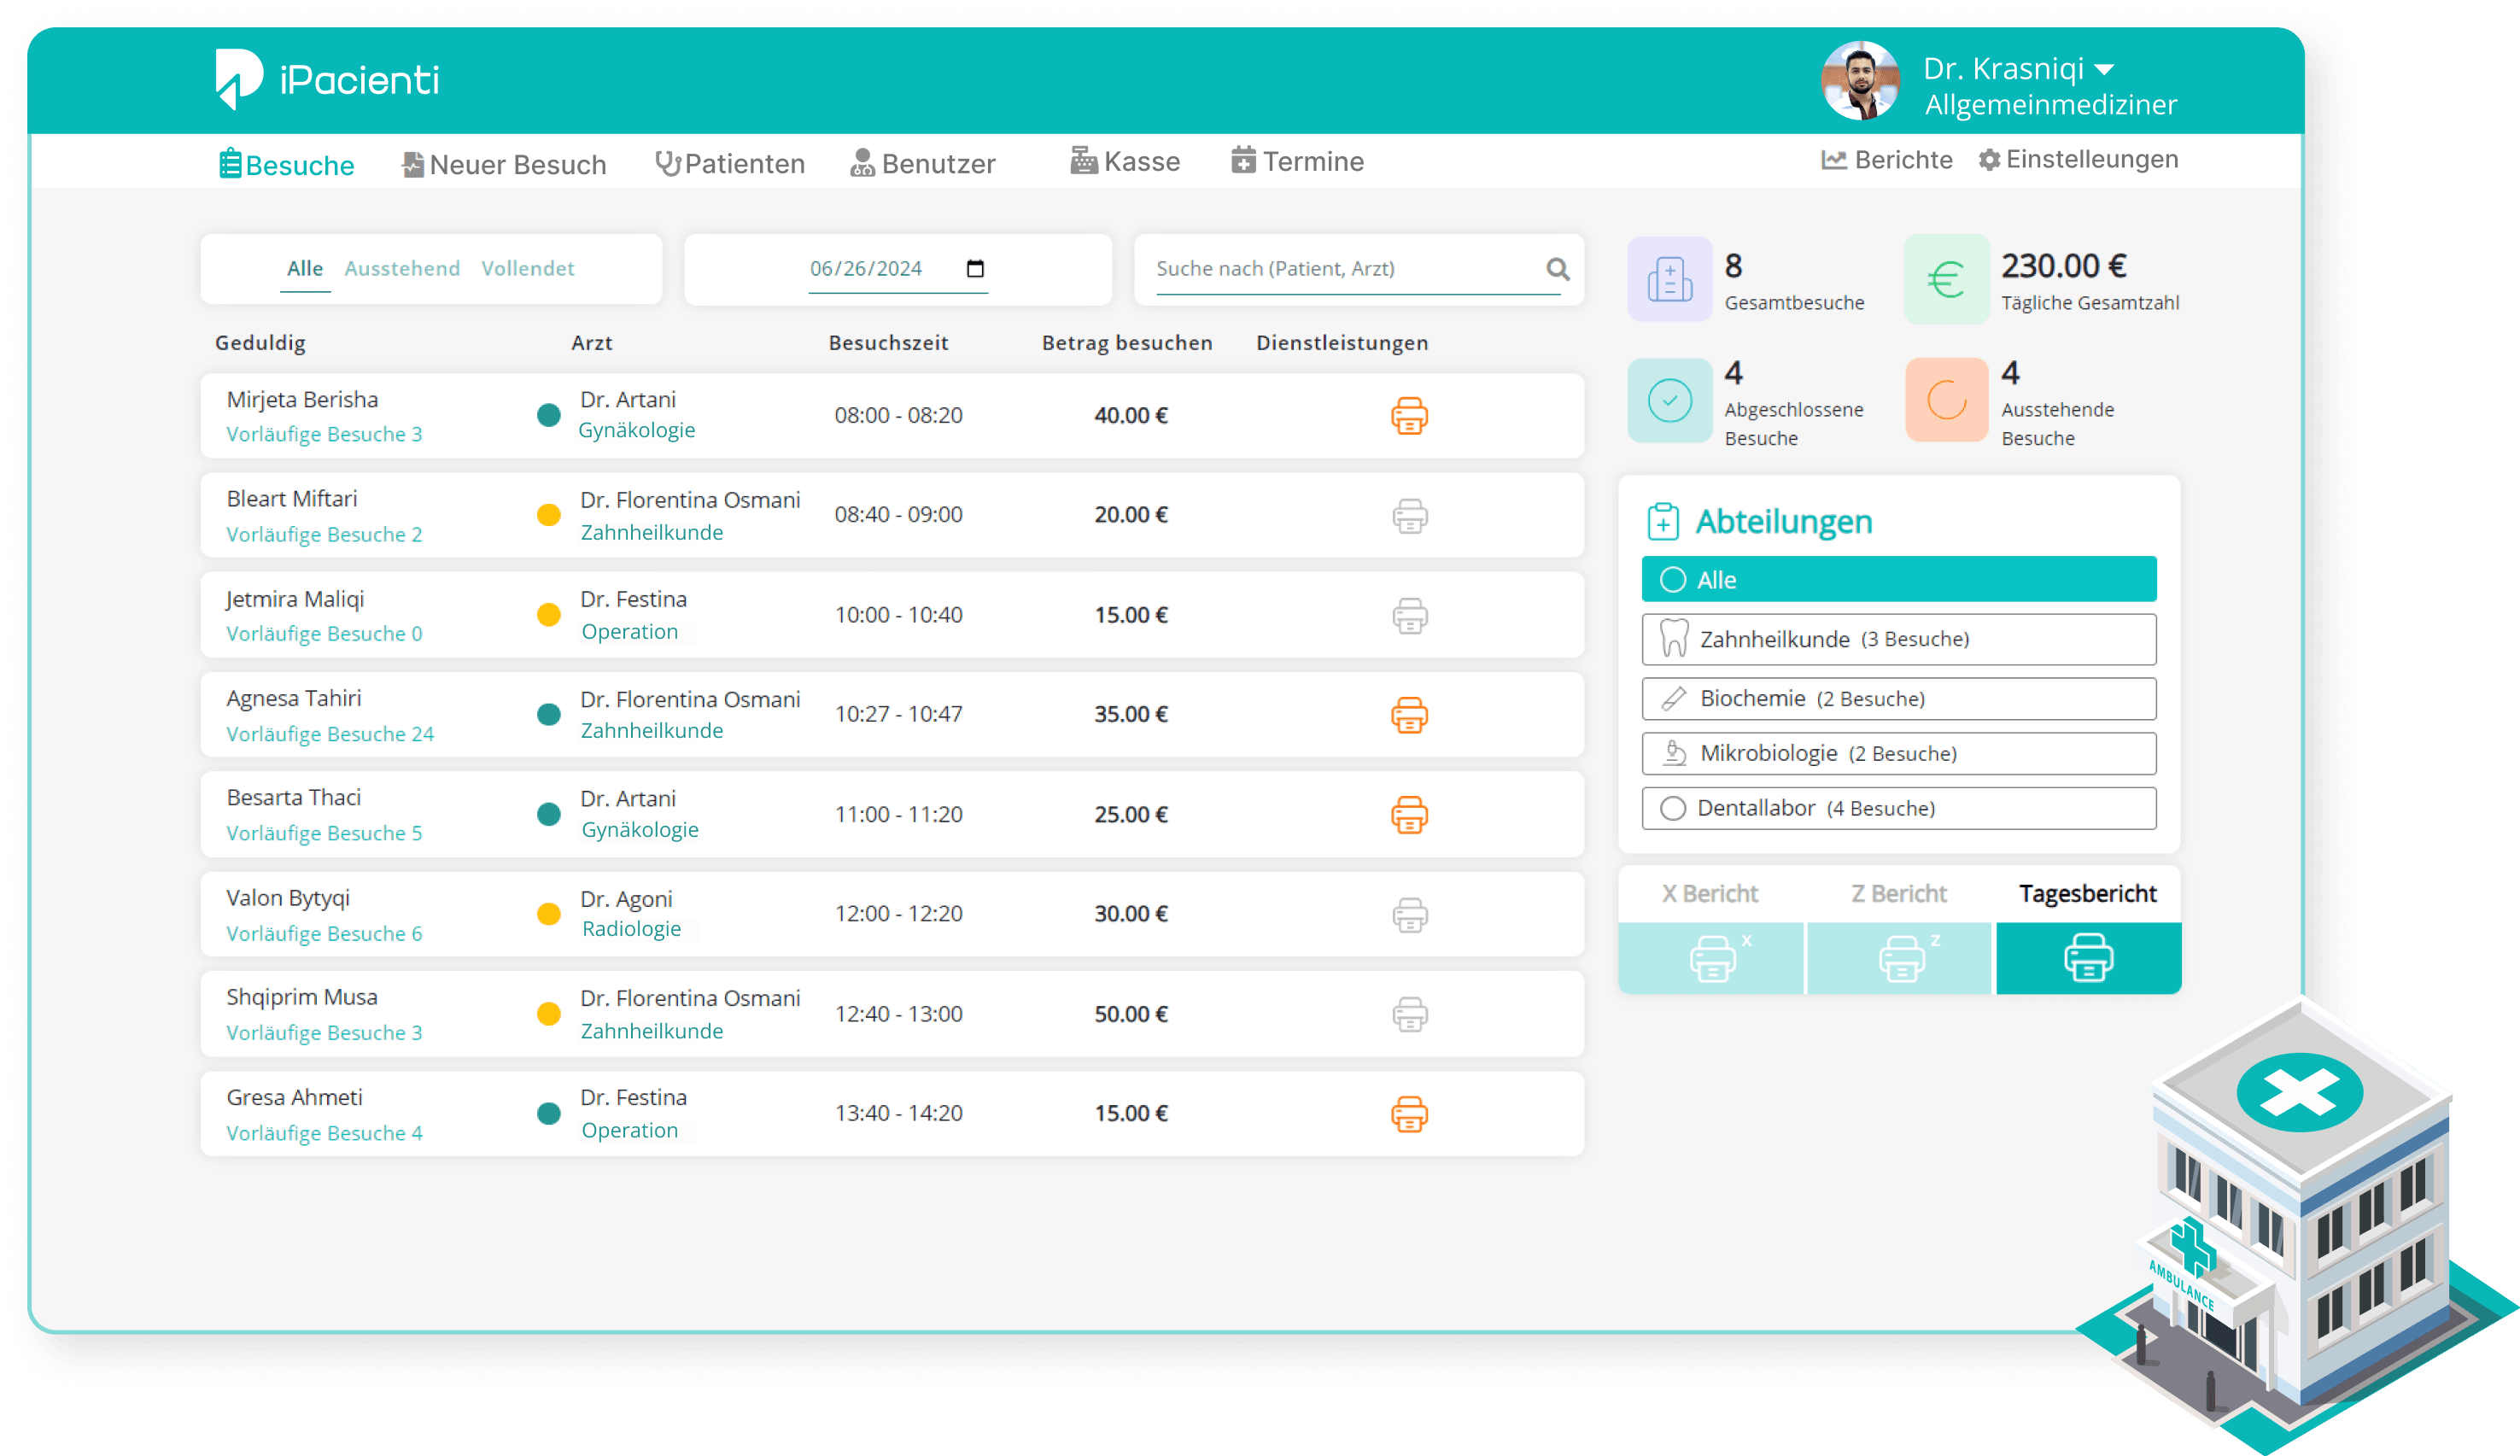Expand the Dr. Krasniqi user dropdown arrow
The height and width of the screenshot is (1456, 2520).
tap(2104, 70)
